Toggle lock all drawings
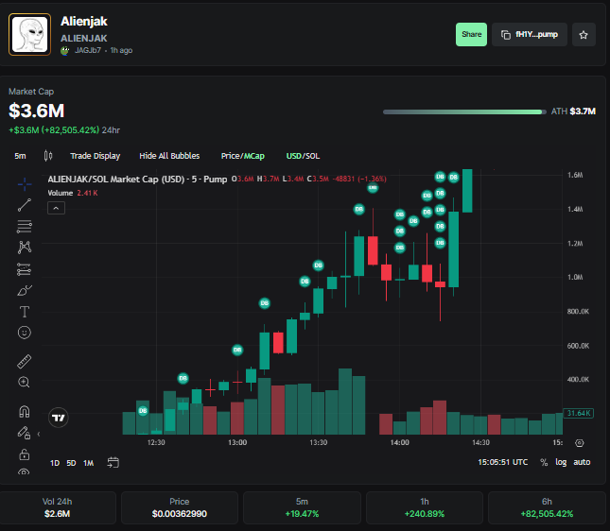This screenshot has height=531, width=610. [25, 454]
